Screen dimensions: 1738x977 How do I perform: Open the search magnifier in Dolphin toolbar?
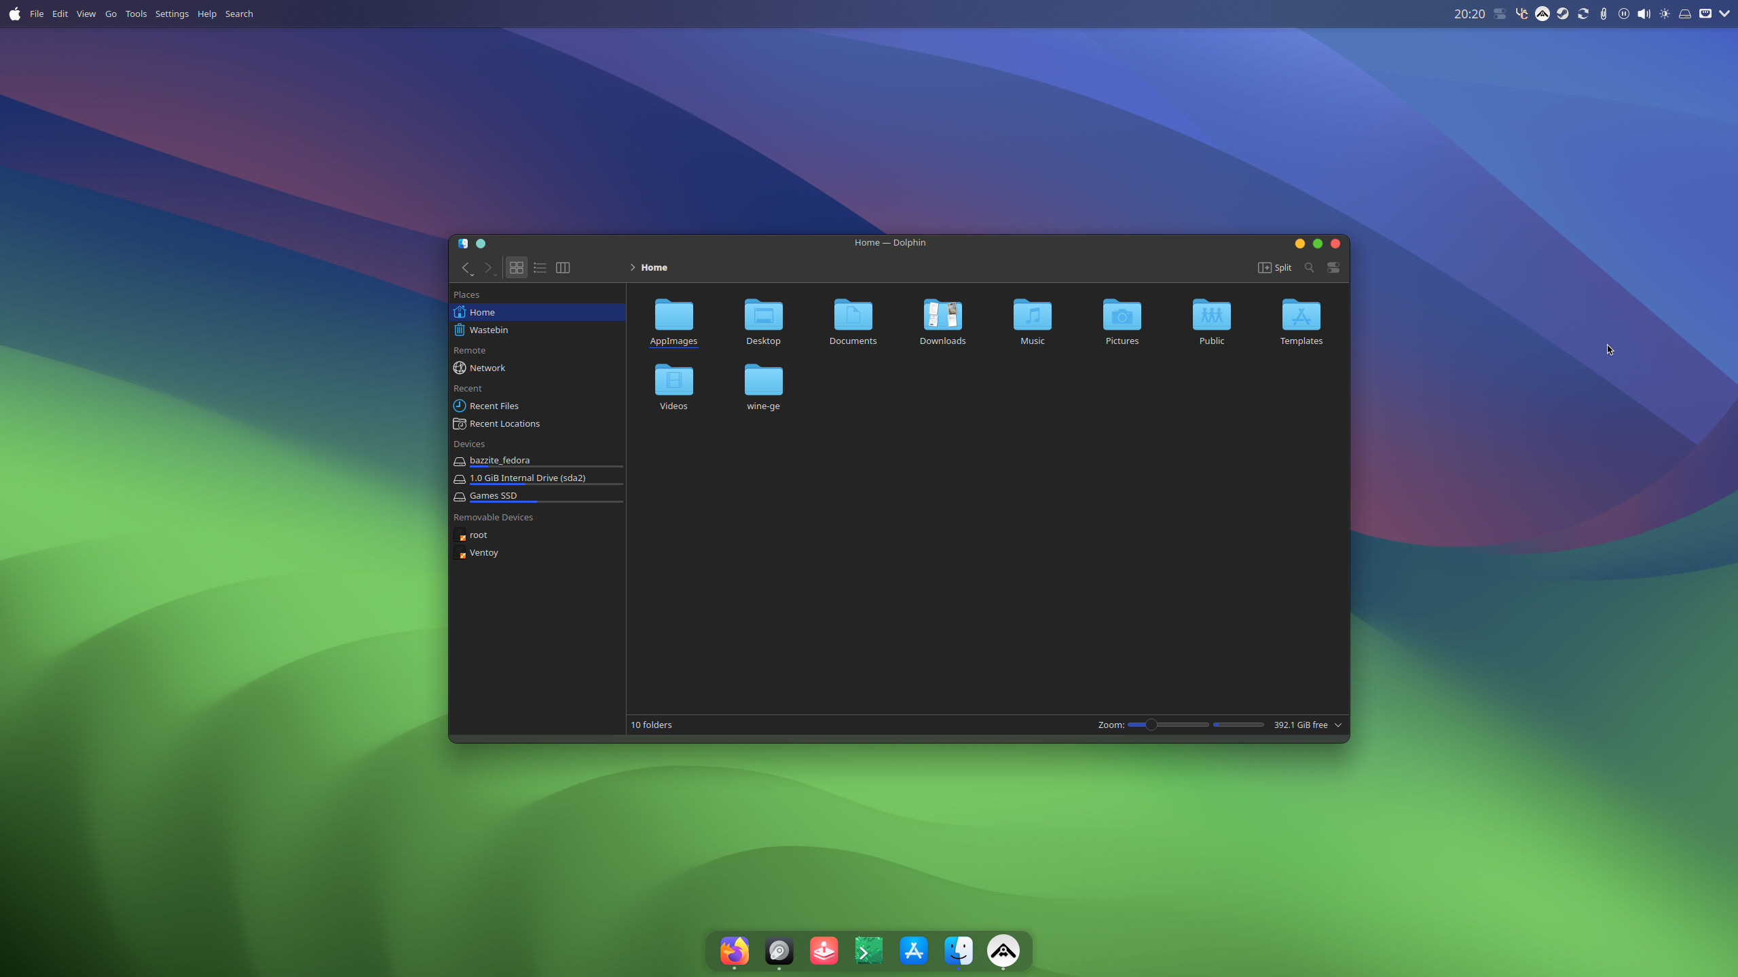tap(1309, 267)
